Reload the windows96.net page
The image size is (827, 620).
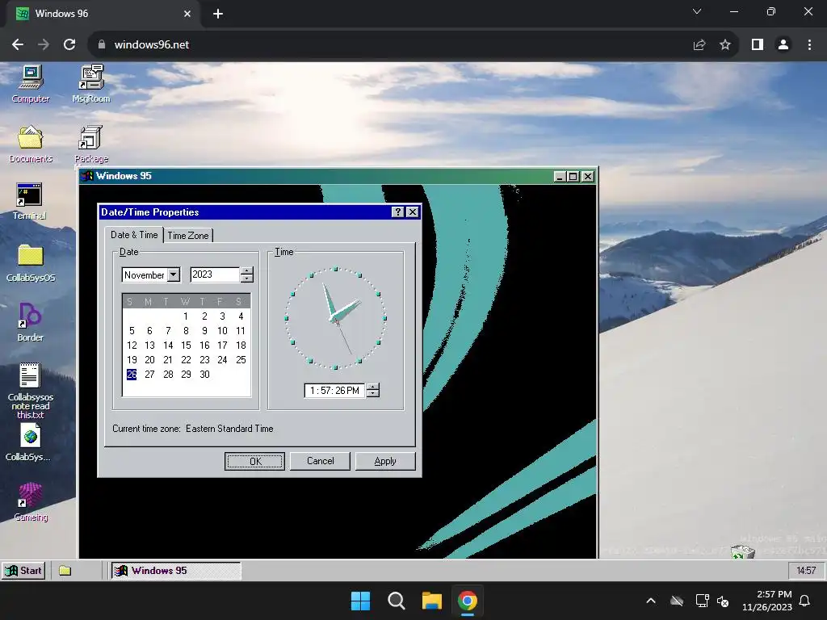click(x=69, y=45)
